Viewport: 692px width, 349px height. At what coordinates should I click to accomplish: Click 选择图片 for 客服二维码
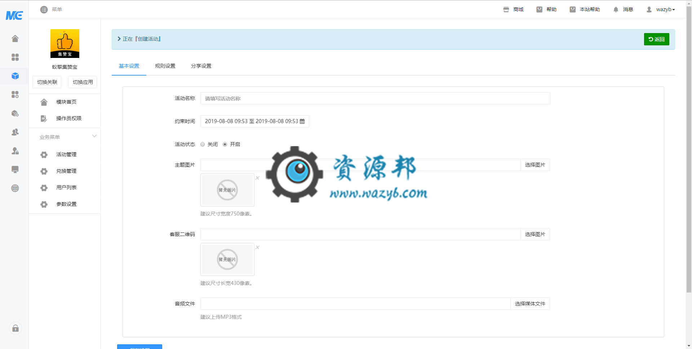pyautogui.click(x=535, y=234)
